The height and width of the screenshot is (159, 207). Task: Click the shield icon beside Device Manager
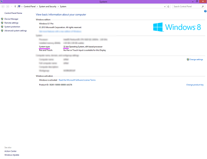[x=2, y=19]
